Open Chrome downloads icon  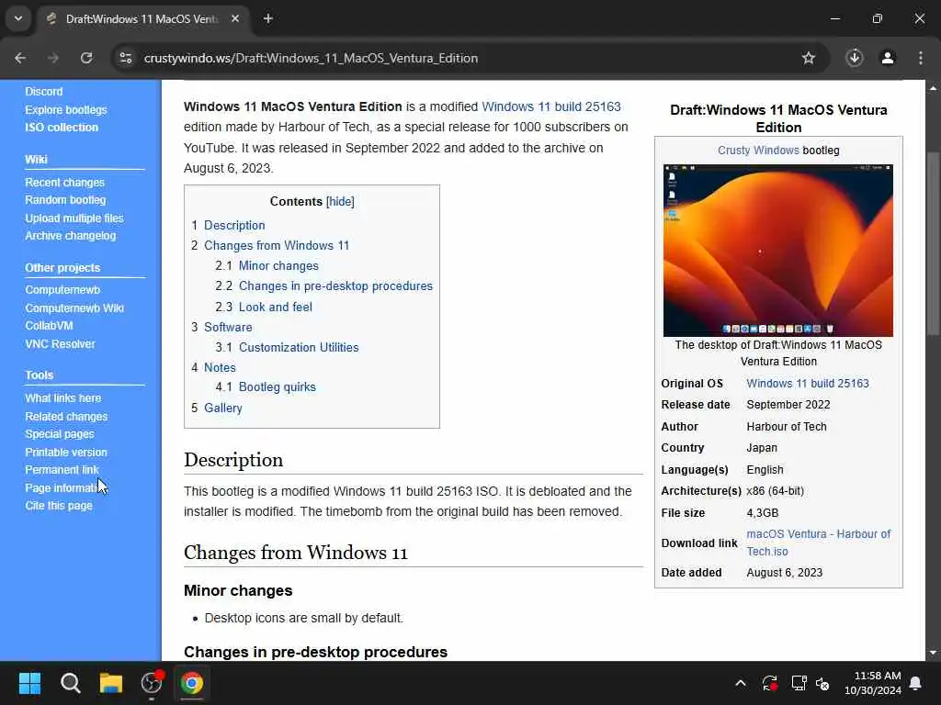(855, 58)
